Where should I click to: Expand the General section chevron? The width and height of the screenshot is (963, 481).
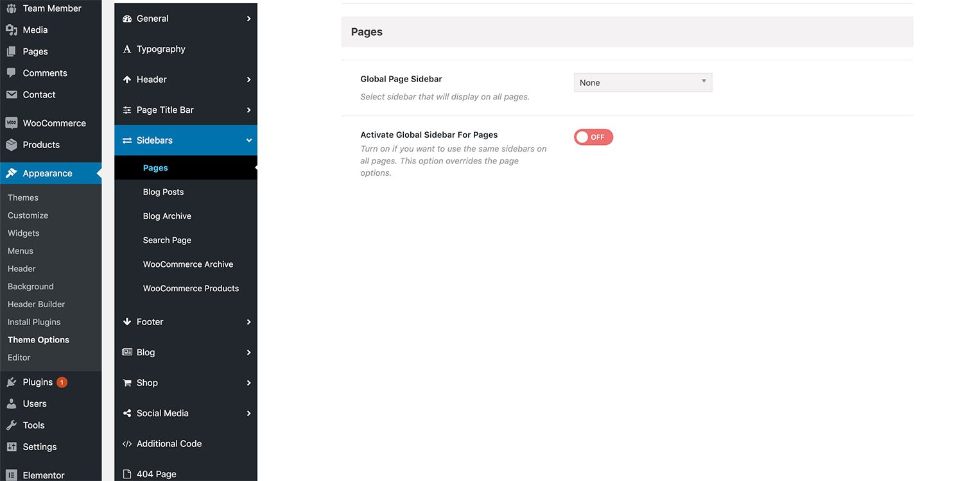click(x=248, y=19)
